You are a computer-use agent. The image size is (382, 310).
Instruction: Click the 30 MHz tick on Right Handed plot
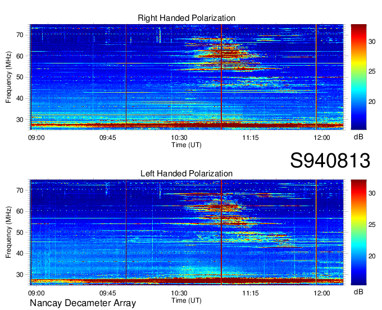click(20, 120)
